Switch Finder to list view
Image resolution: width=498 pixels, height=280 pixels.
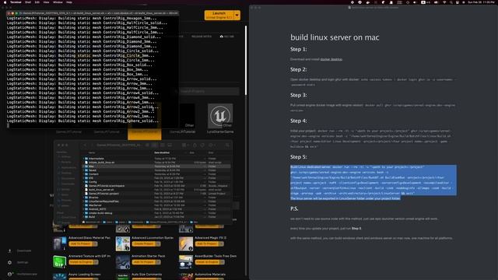tap(154, 145)
